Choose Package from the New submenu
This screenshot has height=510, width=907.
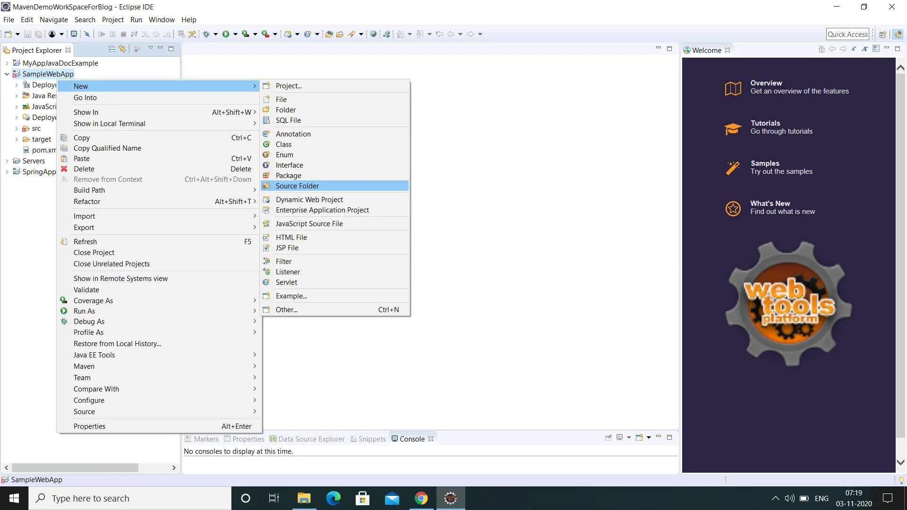[x=335, y=176]
